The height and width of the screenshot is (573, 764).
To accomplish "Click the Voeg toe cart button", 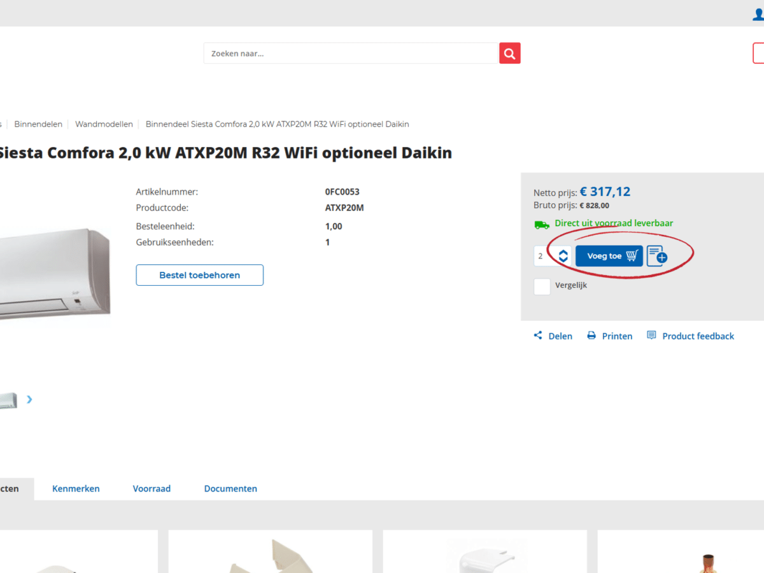I will coord(609,256).
